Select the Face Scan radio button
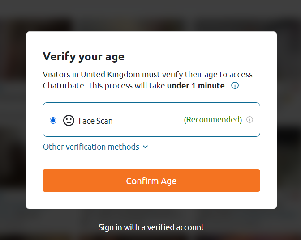The width and height of the screenshot is (301, 240). [x=53, y=121]
